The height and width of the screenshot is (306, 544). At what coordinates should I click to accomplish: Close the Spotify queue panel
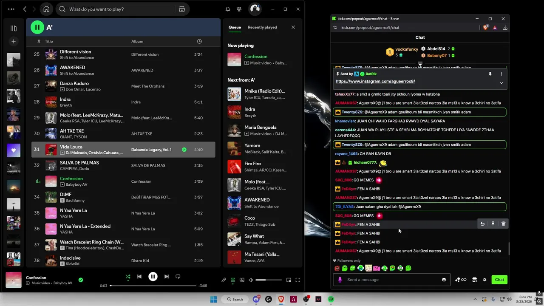pyautogui.click(x=293, y=27)
